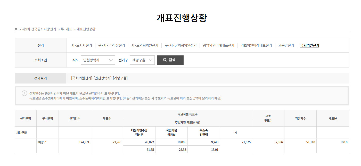Click result summary [국회의원선거] [인천광역시] [계양구을]

tap(99, 78)
